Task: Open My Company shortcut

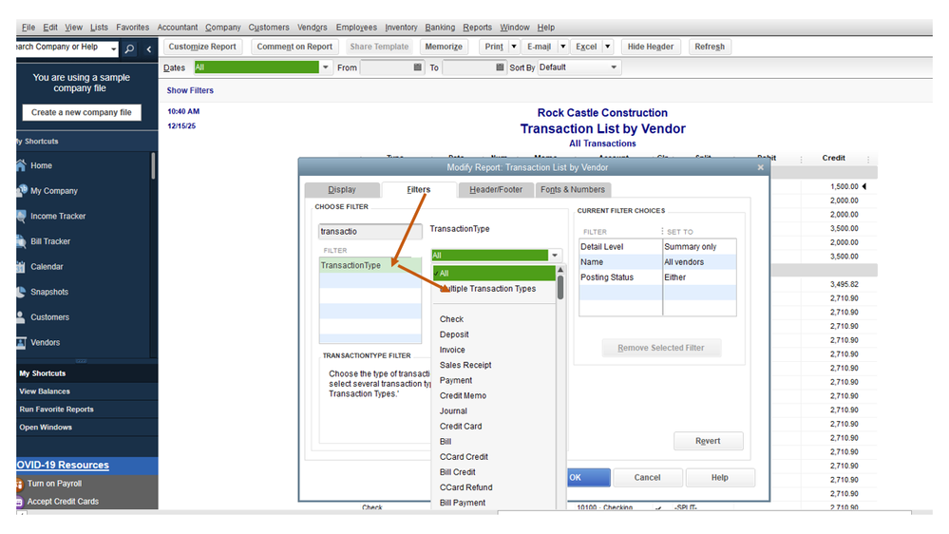Action: tap(54, 191)
